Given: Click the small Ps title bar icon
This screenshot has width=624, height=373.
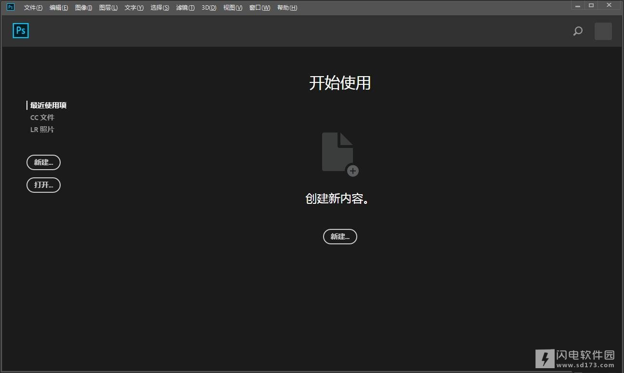Looking at the screenshot, I should click(x=11, y=7).
